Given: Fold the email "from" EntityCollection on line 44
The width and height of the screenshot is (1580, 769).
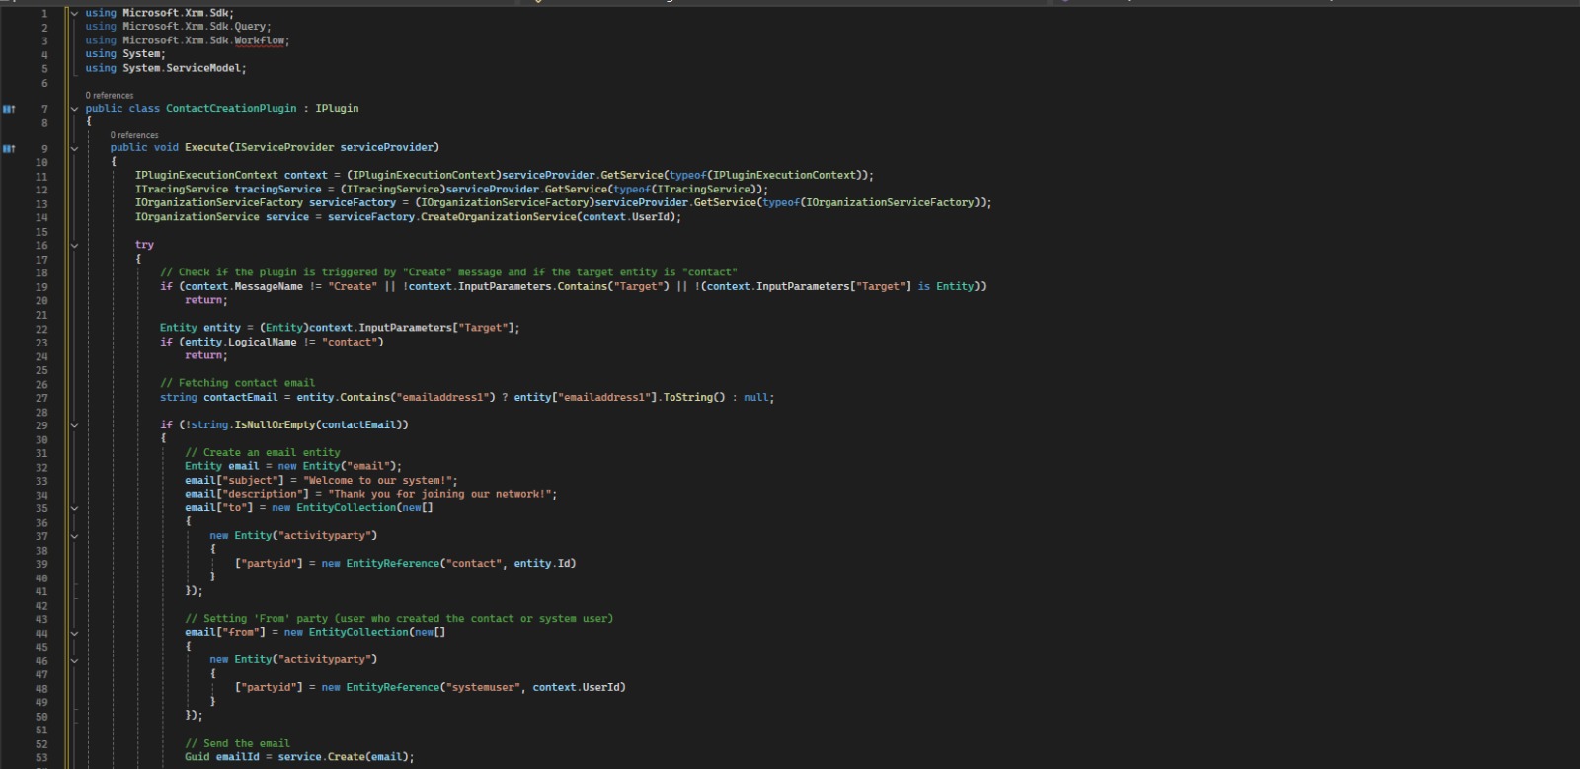Looking at the screenshot, I should coord(74,633).
